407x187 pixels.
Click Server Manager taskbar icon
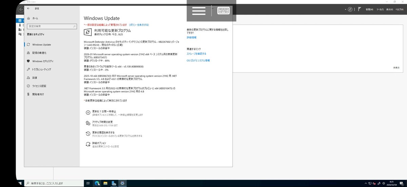[x=114, y=183]
